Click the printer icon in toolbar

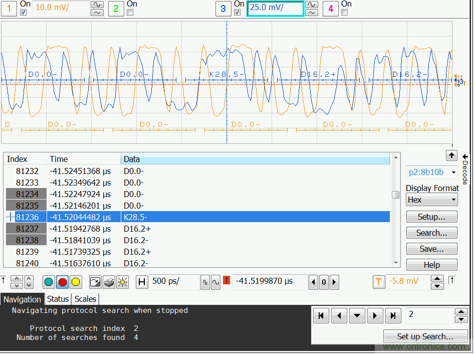point(109,282)
